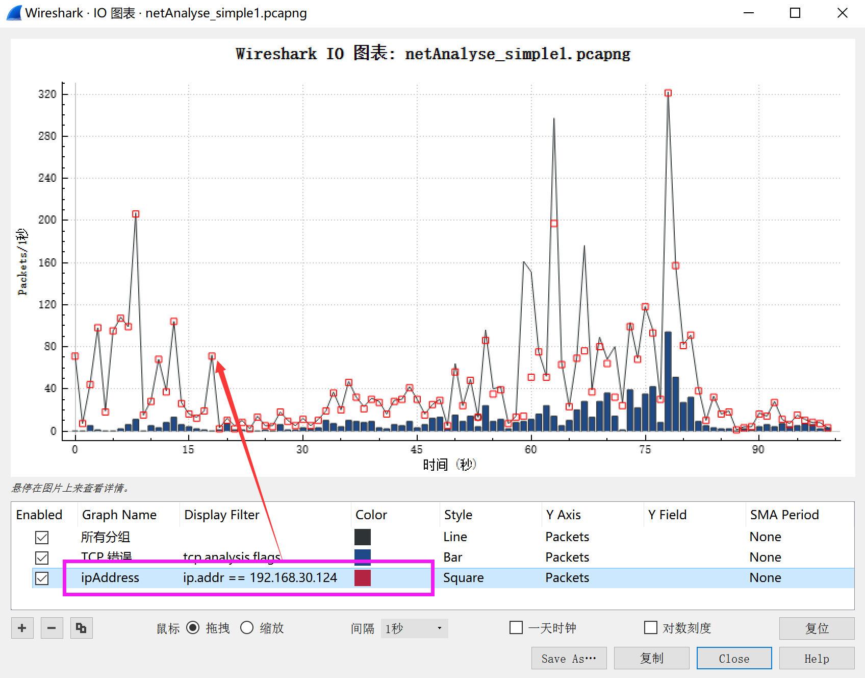Click the Packets/1秒 y-axis label
865x678 pixels.
tap(22, 262)
